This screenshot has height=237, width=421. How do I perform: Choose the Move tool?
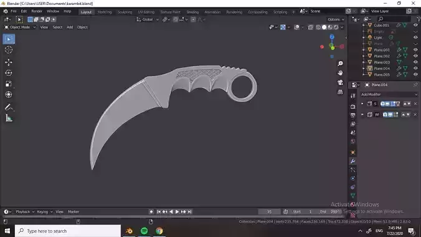[9, 62]
